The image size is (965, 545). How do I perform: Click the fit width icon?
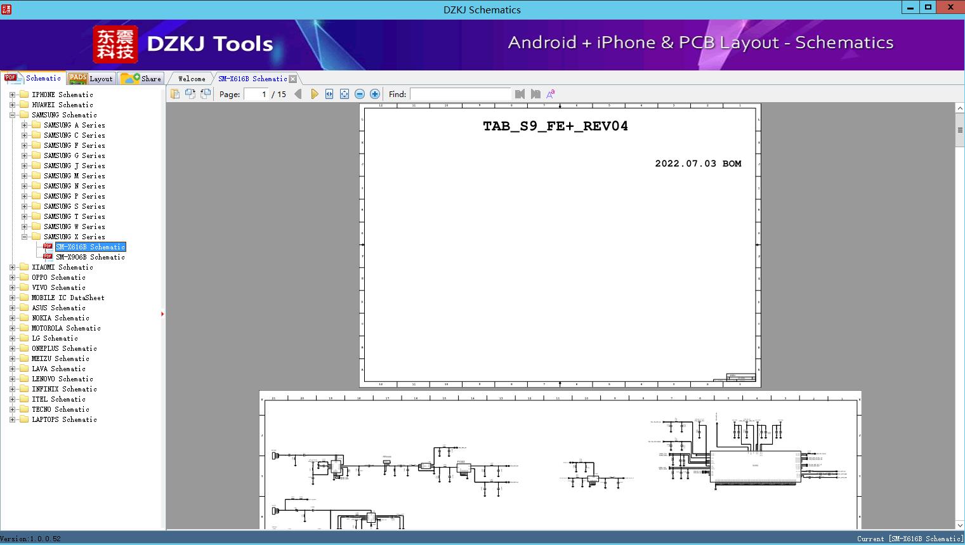click(329, 94)
